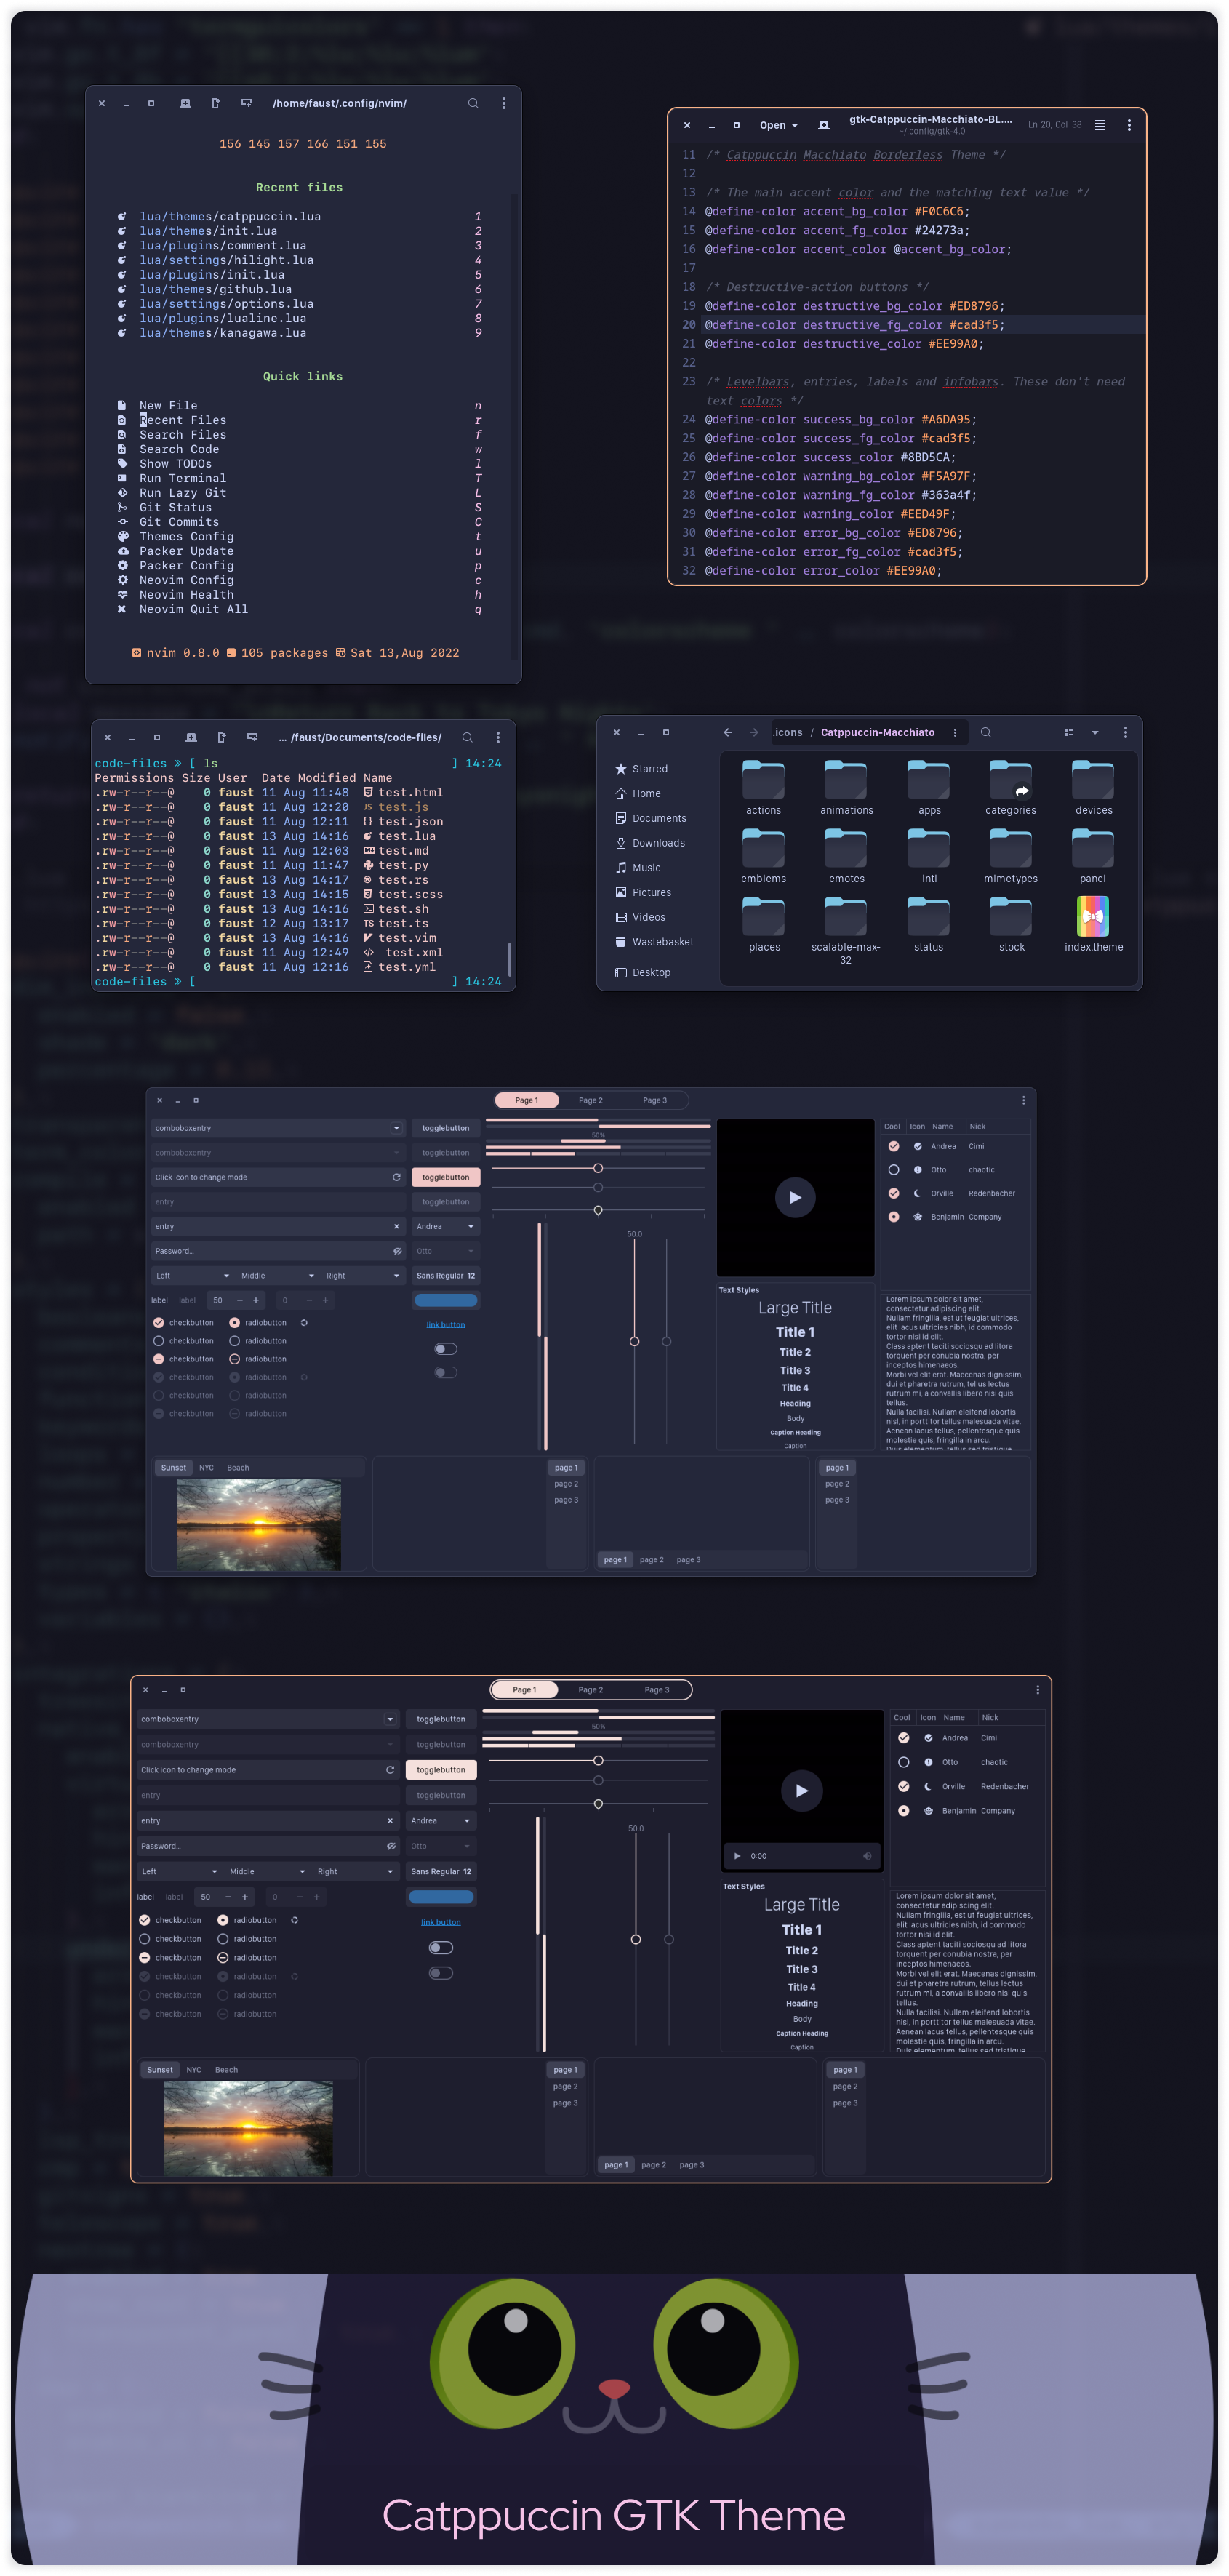Screen dimensions: 1229x2576
Task: Open path bar menu beside Catppuccin-Macchiato
Action: coord(954,732)
